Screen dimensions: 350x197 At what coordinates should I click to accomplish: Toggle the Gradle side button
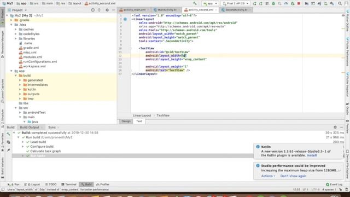[348, 109]
